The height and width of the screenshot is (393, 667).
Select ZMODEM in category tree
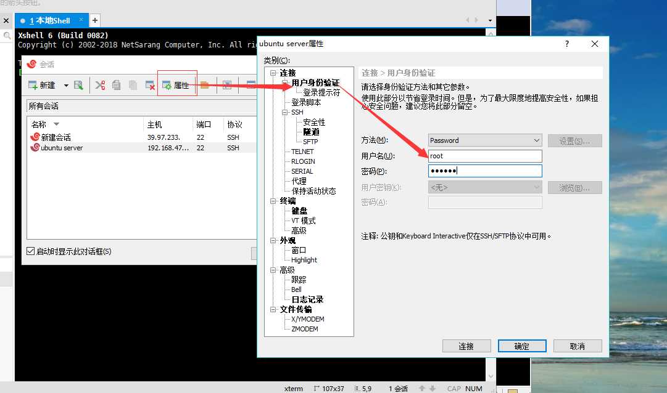coord(305,329)
